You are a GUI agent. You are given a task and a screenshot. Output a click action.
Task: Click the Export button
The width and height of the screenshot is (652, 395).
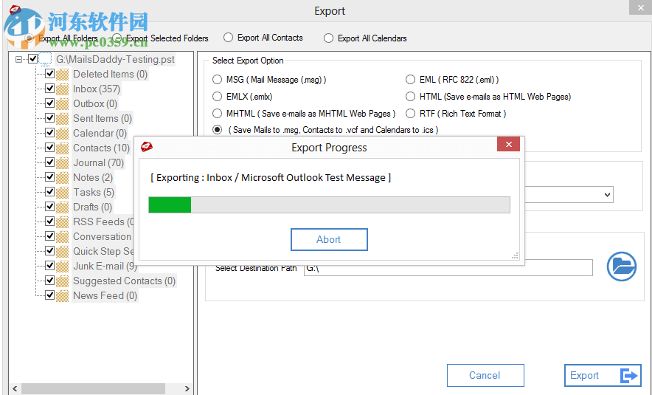point(603,376)
